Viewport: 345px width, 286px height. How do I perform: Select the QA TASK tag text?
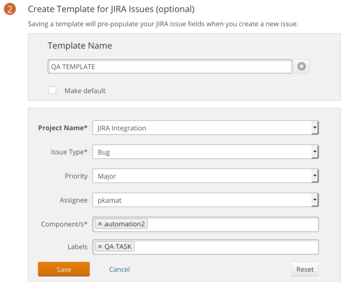tap(119, 247)
